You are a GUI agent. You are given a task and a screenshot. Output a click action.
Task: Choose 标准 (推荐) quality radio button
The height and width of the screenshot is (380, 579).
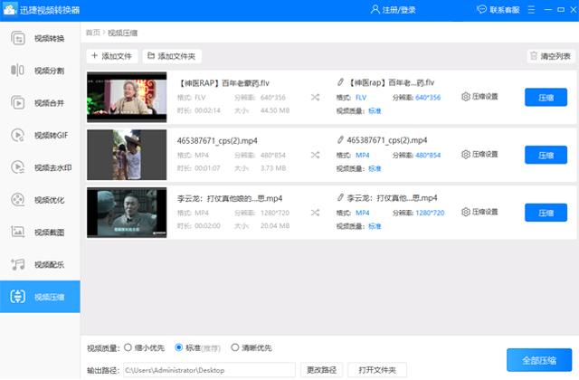point(179,347)
